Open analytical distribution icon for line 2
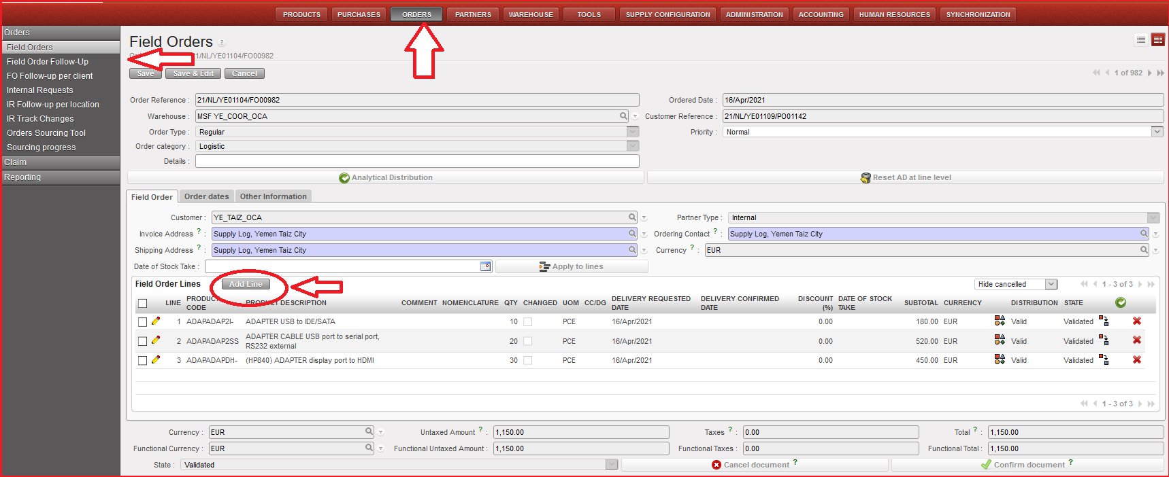The height and width of the screenshot is (477, 1169). point(1000,340)
